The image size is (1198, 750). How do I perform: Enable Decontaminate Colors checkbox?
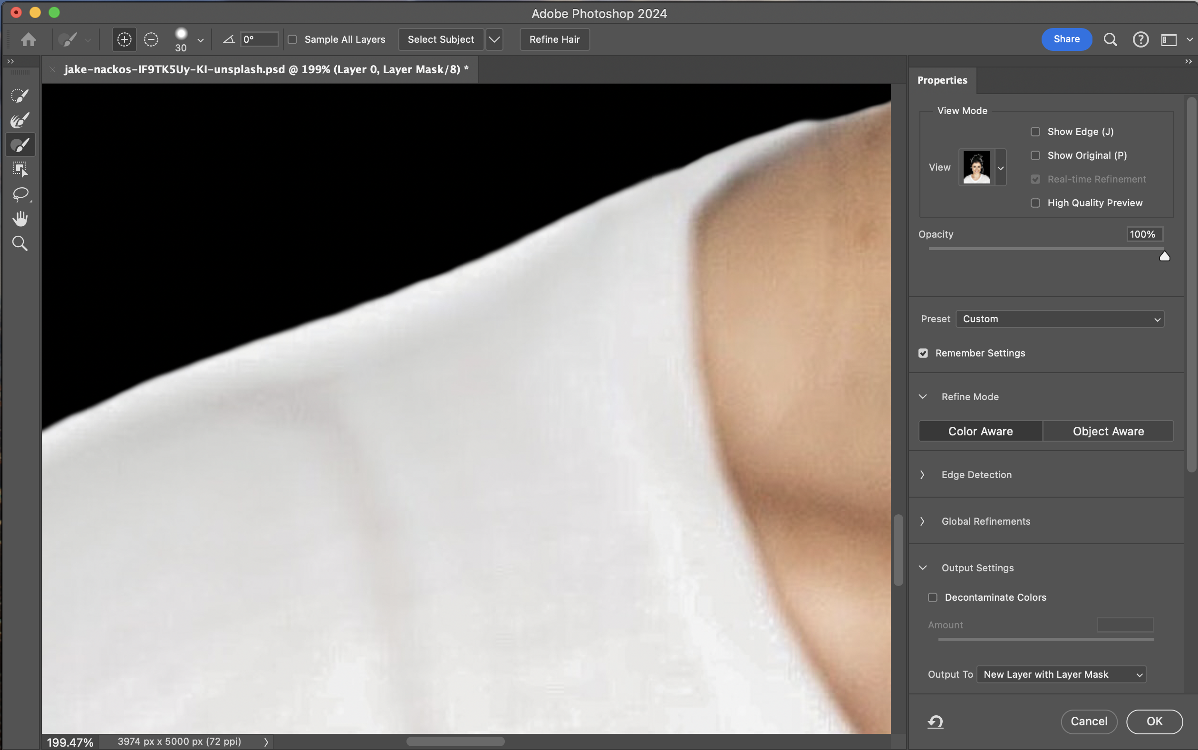click(933, 598)
